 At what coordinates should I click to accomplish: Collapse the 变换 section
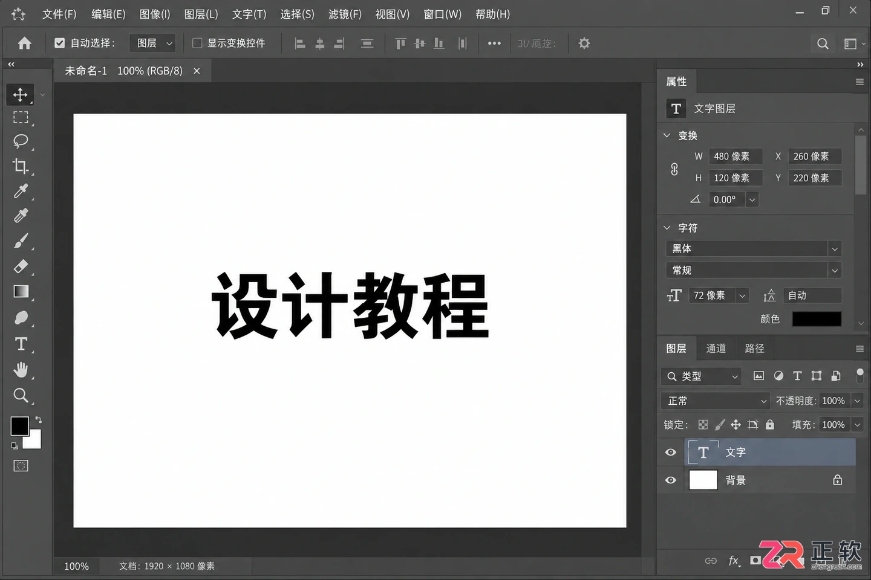point(667,135)
